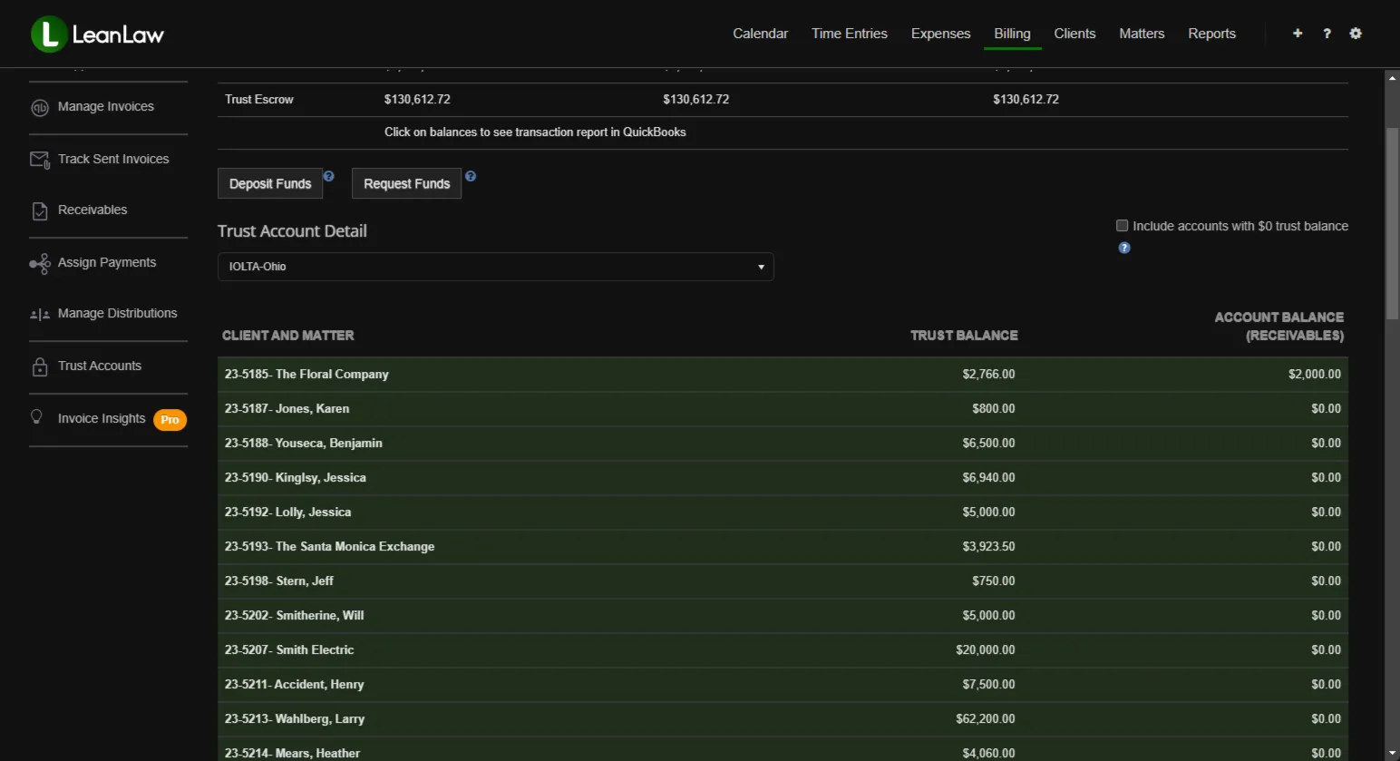Image resolution: width=1400 pixels, height=761 pixels.
Task: Click the Track Sent Invoices envelope icon
Action: click(40, 160)
